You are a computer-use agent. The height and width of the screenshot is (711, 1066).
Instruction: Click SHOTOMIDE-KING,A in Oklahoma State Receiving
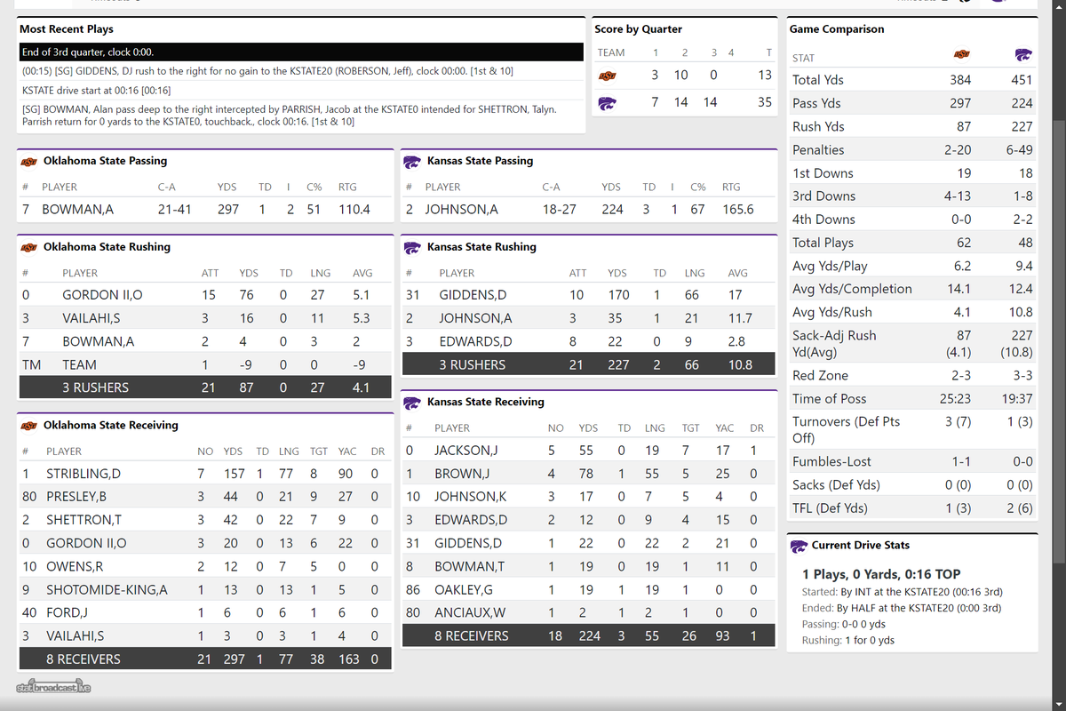pyautogui.click(x=107, y=589)
